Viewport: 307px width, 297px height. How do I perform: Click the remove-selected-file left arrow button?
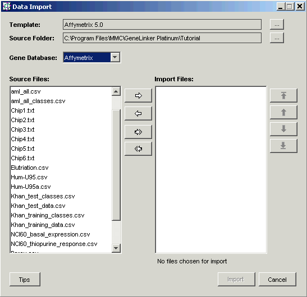(138, 113)
